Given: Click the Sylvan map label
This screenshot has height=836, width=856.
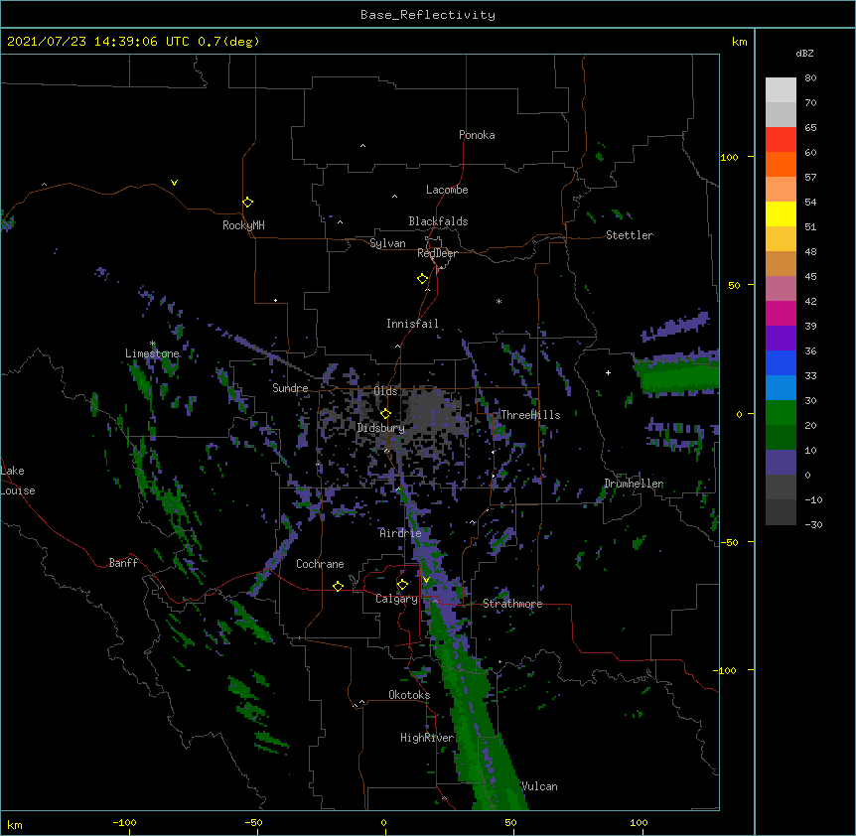Looking at the screenshot, I should 387,243.
